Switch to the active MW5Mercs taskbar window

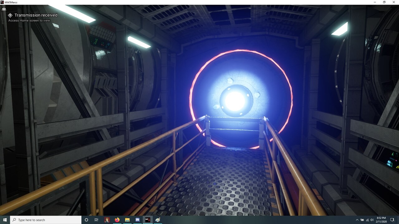[147, 220]
